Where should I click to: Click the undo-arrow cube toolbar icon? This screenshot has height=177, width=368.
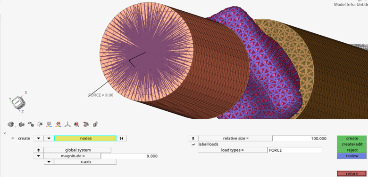31,124
